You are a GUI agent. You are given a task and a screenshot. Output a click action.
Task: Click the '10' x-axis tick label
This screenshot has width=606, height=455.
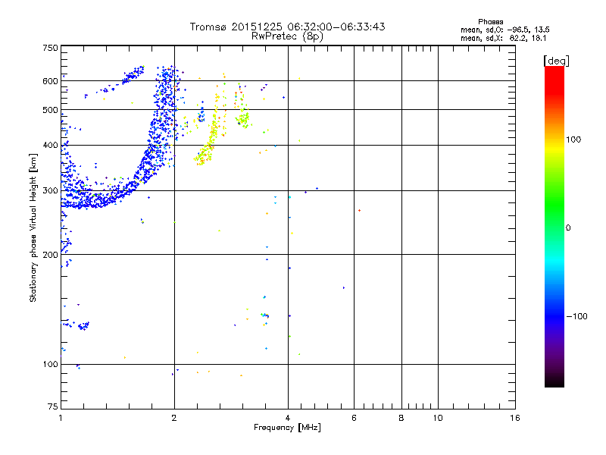[x=438, y=418]
